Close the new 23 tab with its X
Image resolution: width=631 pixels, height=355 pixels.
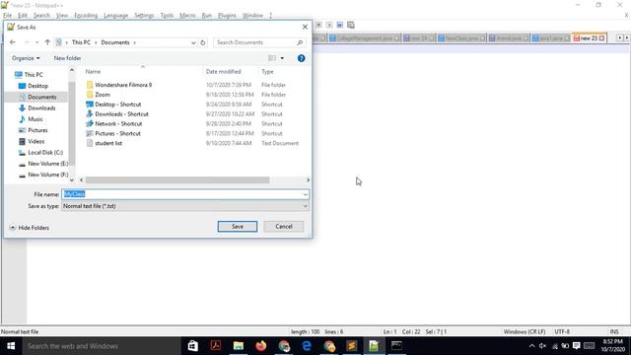[x=602, y=38]
